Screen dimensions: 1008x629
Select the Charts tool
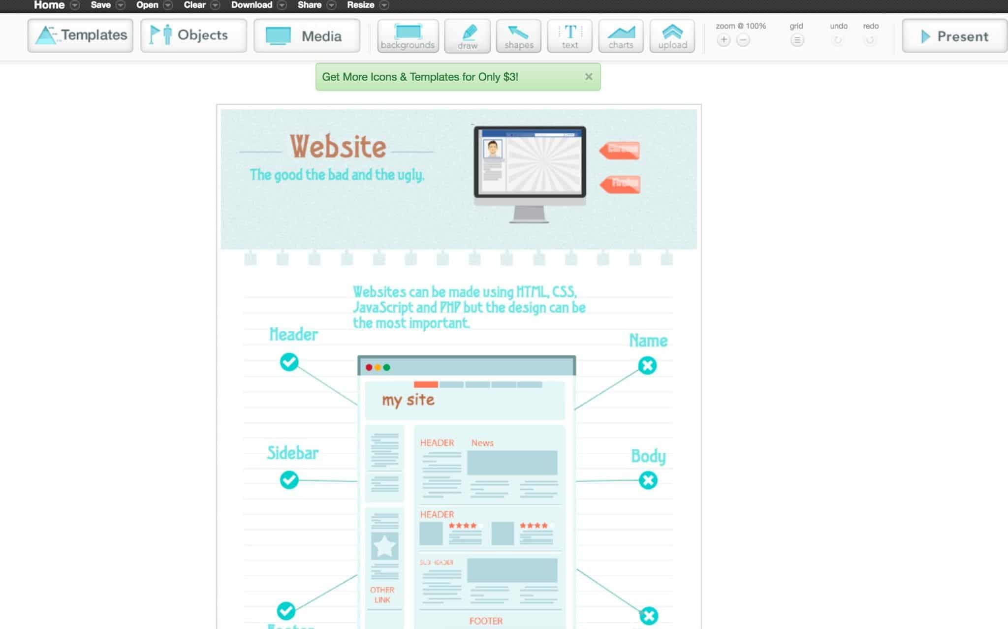pyautogui.click(x=621, y=35)
